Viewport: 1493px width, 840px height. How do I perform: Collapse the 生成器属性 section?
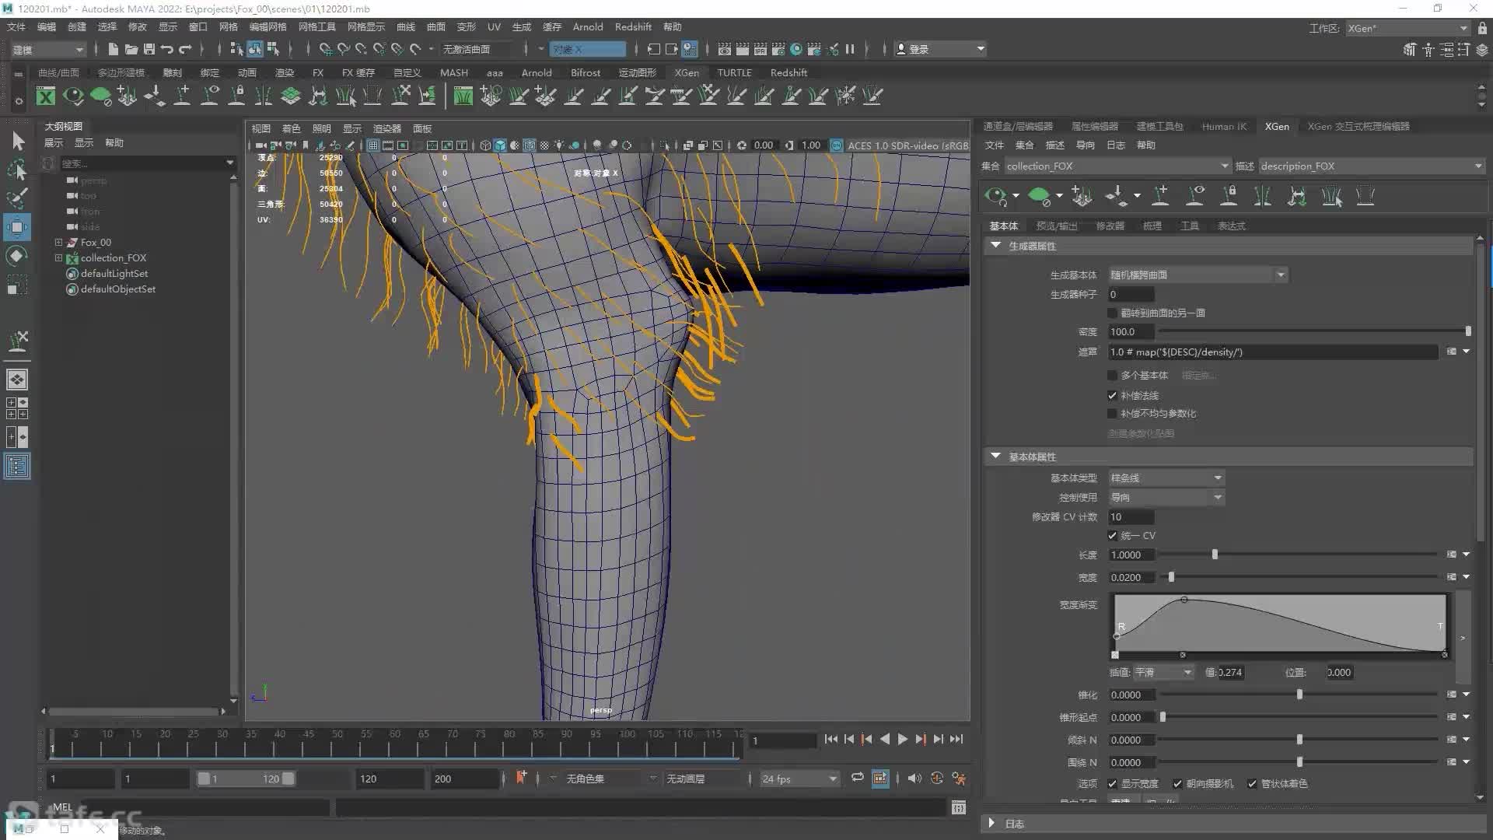point(995,245)
